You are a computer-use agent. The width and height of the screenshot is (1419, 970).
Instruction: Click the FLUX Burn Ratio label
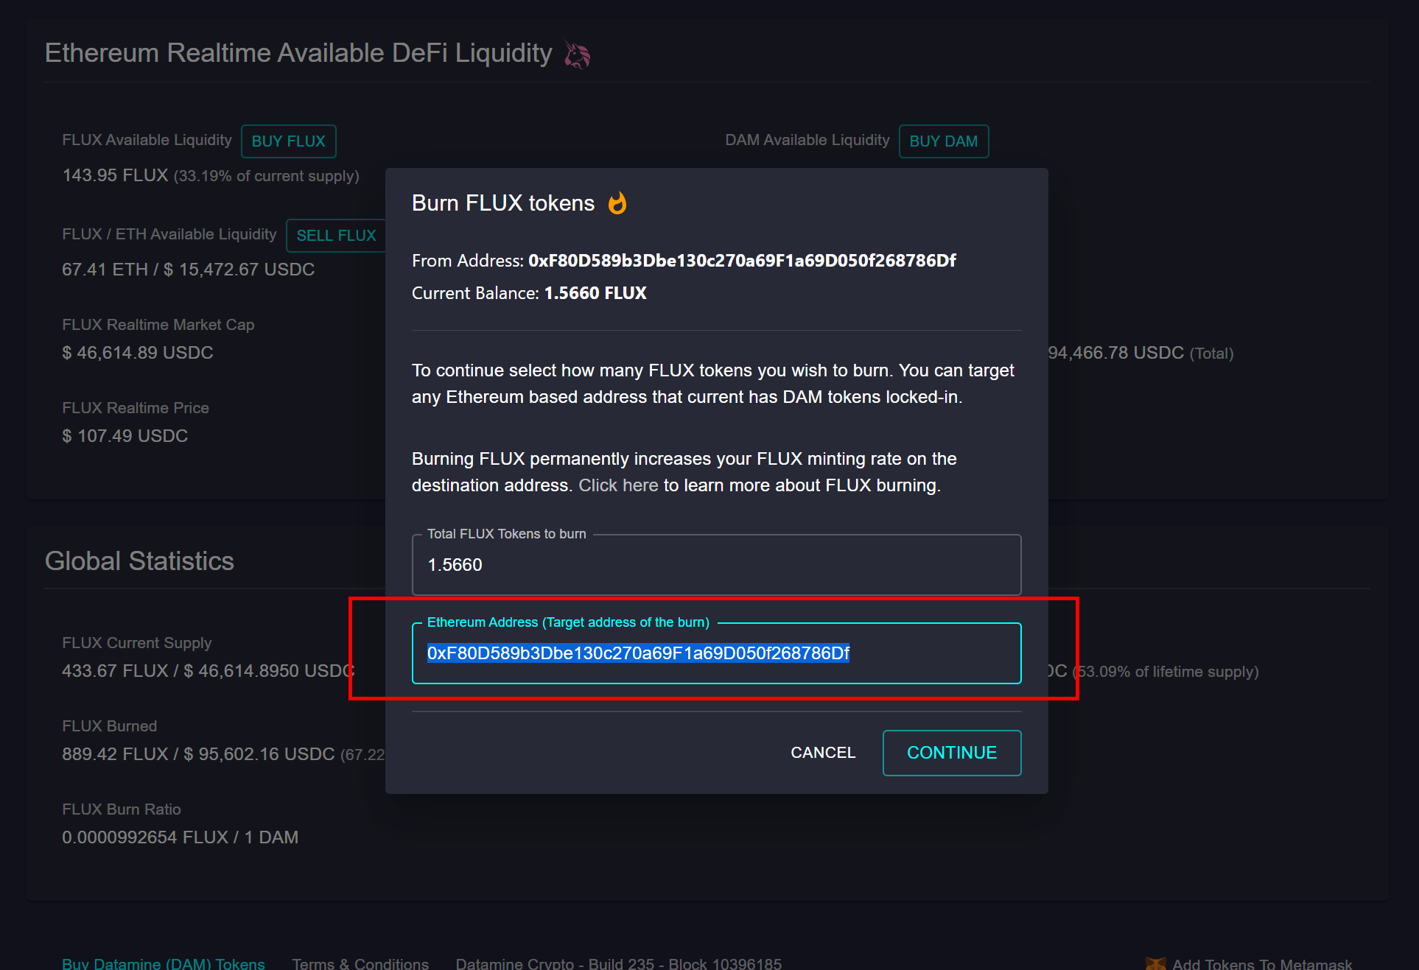pos(122,809)
